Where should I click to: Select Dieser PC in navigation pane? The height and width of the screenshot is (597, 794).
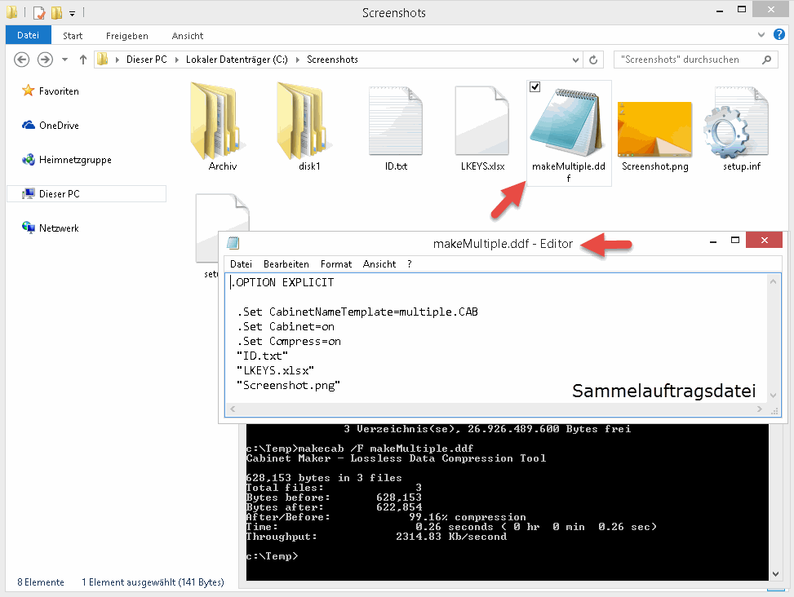(x=60, y=194)
